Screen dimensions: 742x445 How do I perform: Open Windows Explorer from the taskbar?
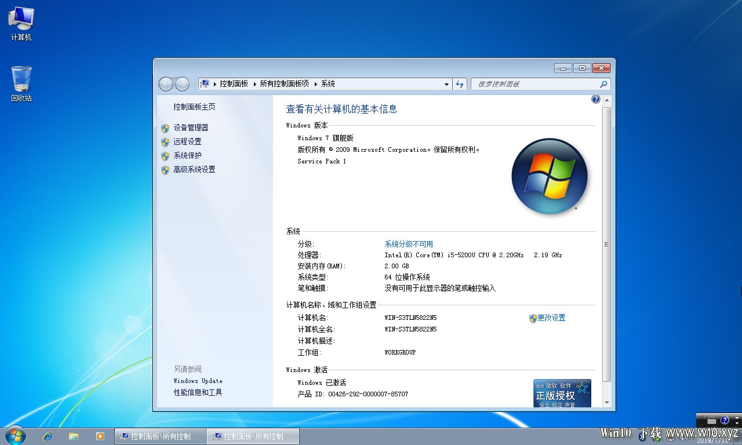pos(74,436)
